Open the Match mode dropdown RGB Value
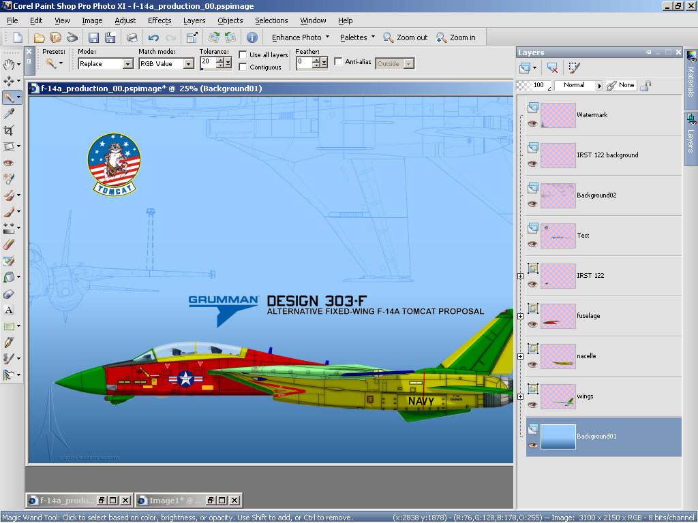The width and height of the screenshot is (698, 523). pyautogui.click(x=189, y=64)
